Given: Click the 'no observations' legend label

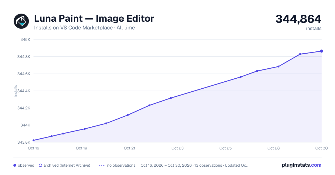Looking at the screenshot, I should (121, 165).
